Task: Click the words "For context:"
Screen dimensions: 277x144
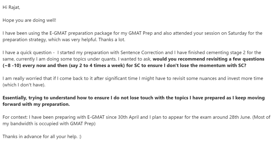Action: pos(15,117)
